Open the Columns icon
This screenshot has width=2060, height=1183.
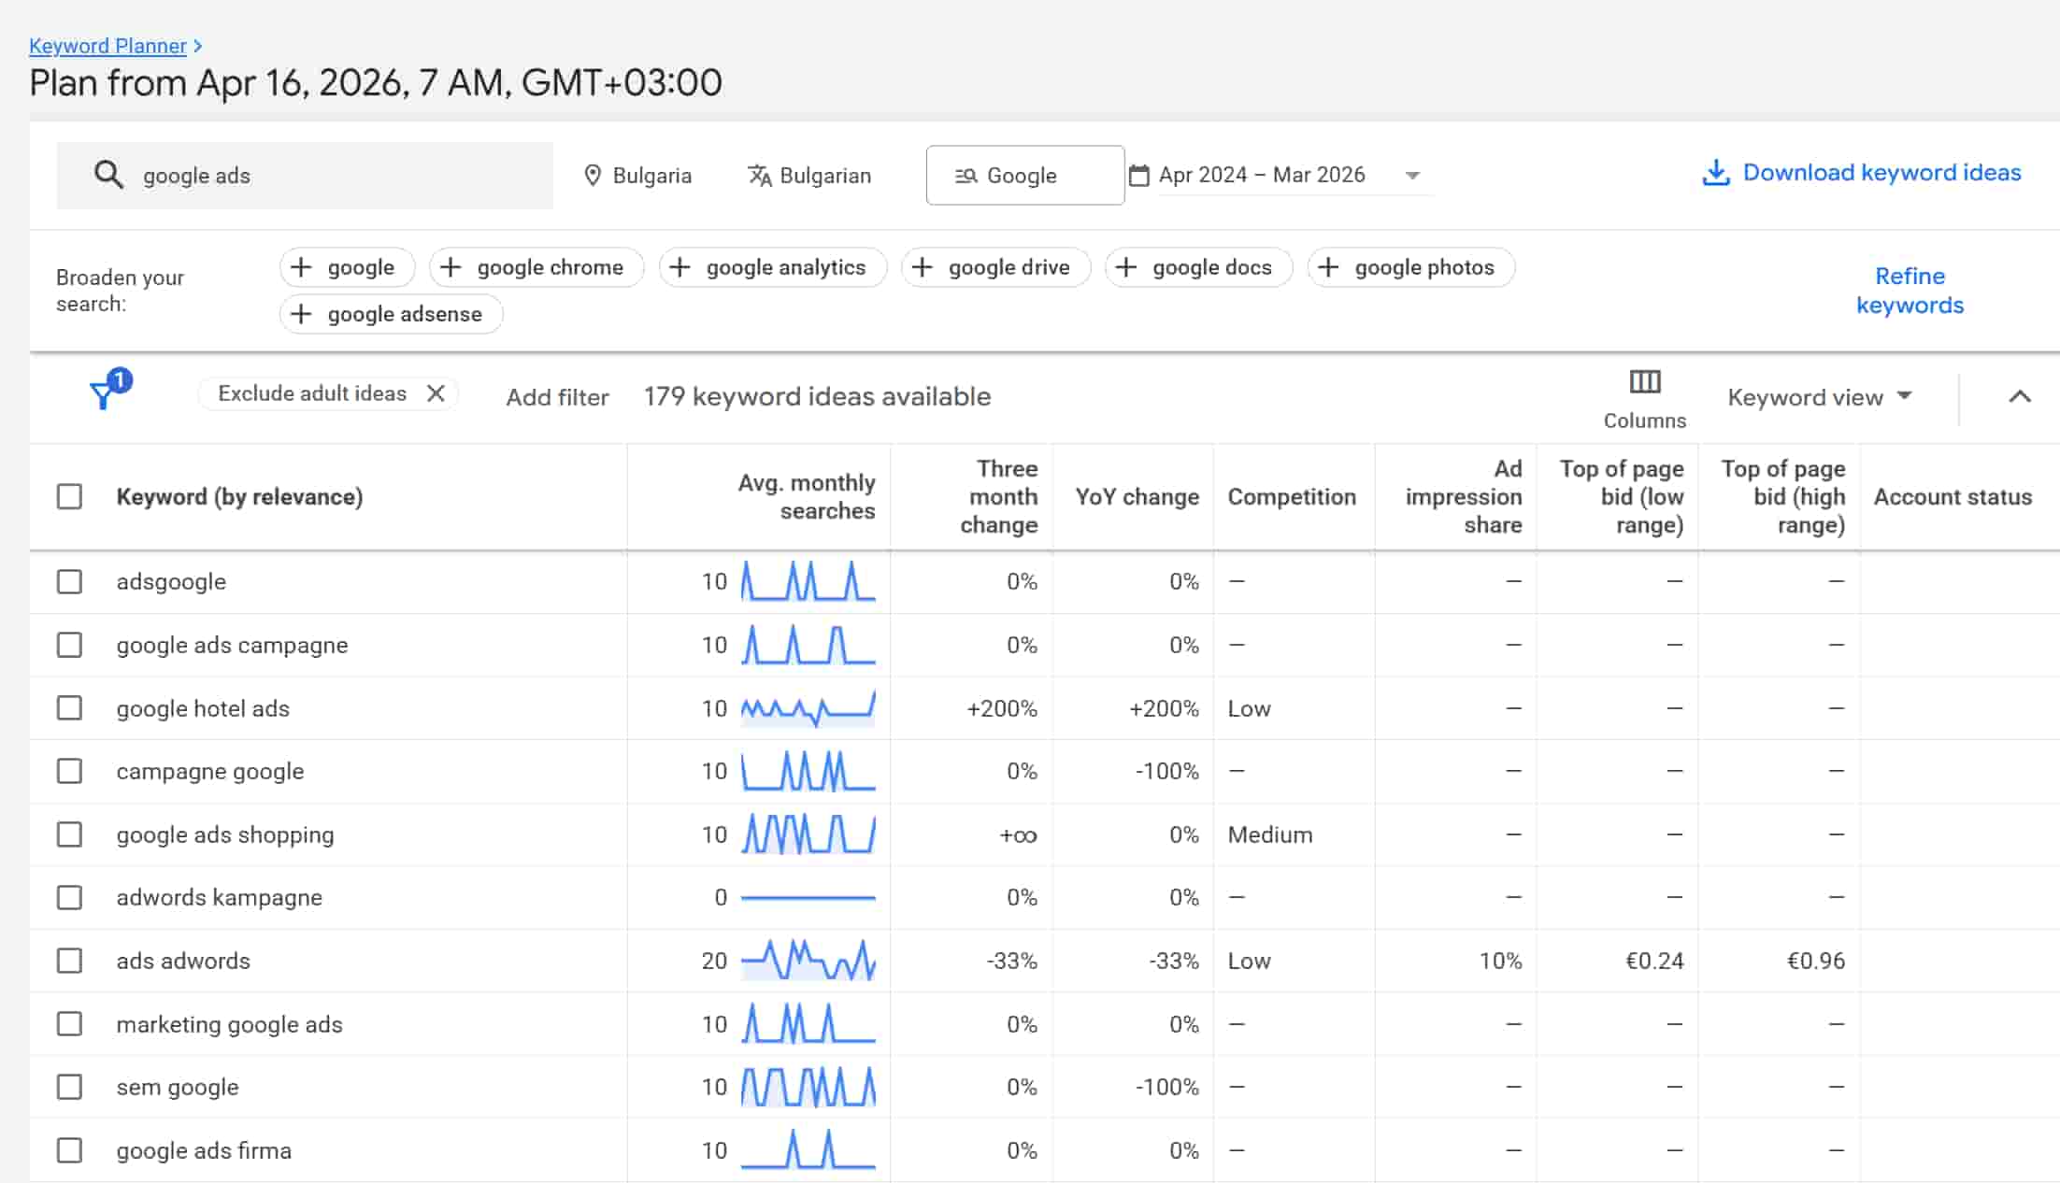click(1645, 381)
